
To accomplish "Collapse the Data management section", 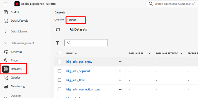I will 6,43.
